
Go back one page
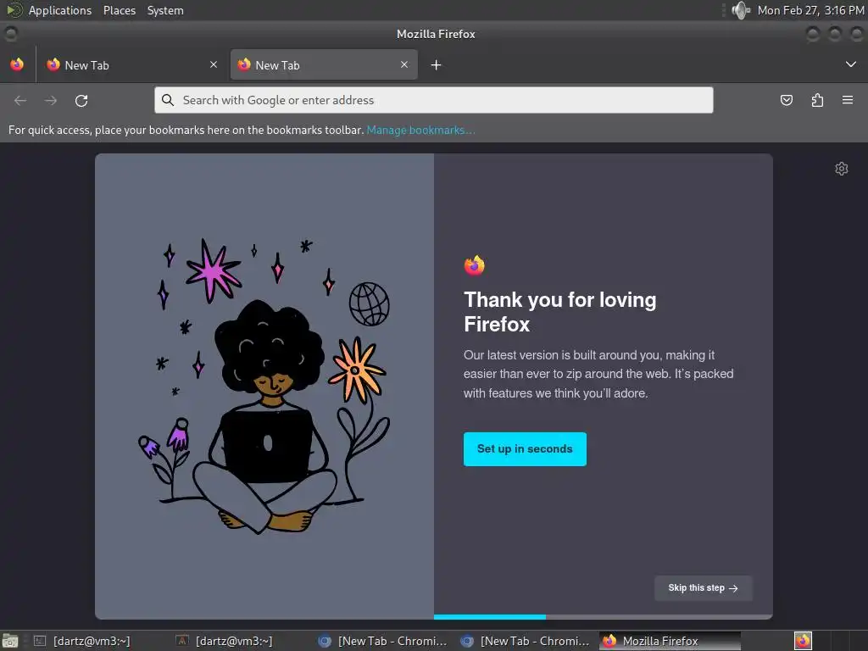(x=20, y=100)
